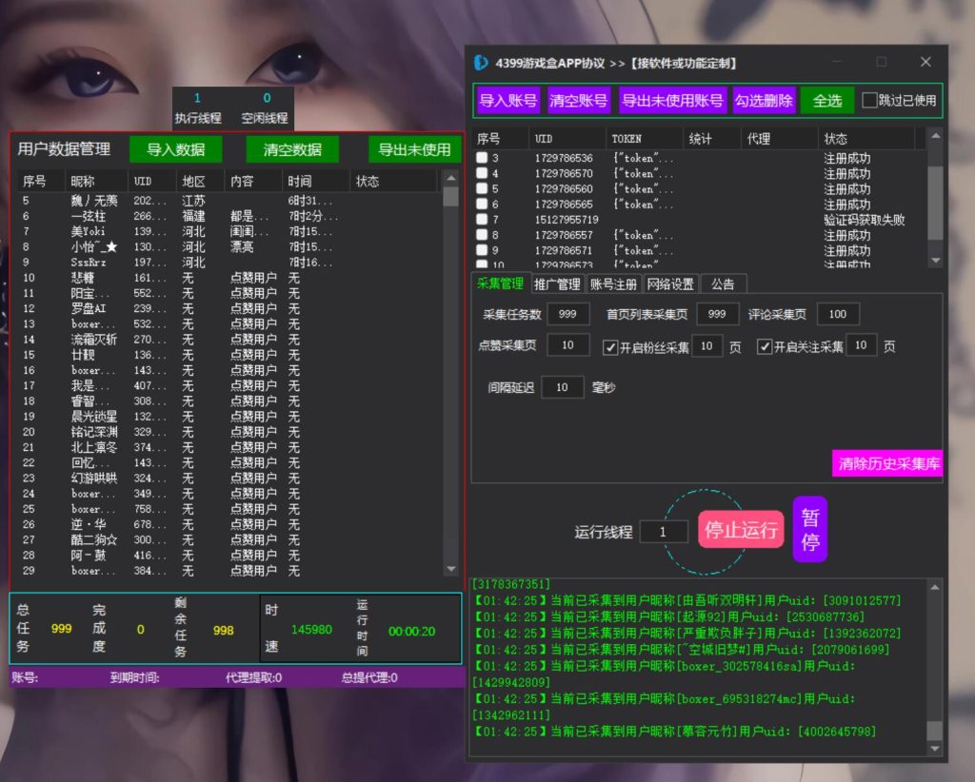
Task: Click the 运行线程 input field
Action: click(x=664, y=532)
